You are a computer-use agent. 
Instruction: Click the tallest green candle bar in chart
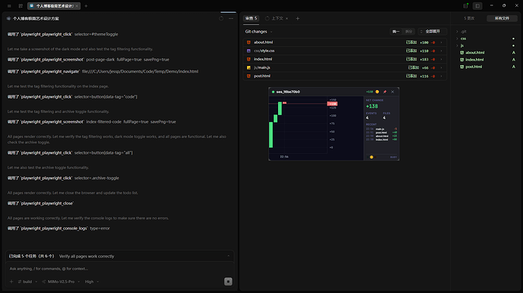271,135
